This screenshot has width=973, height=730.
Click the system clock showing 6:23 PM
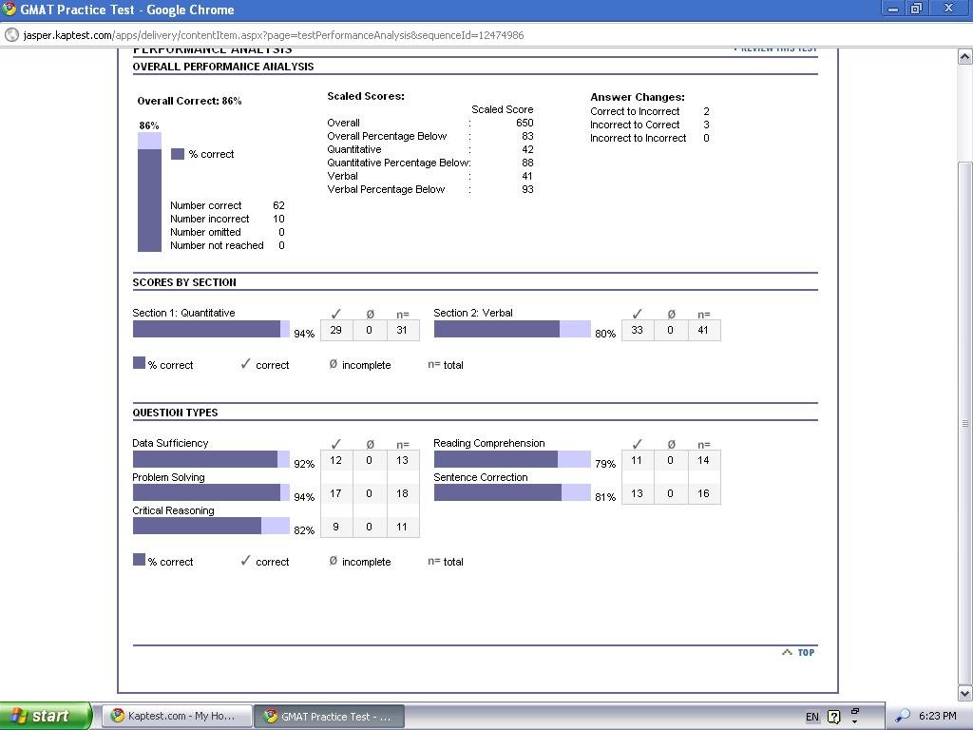pyautogui.click(x=938, y=716)
